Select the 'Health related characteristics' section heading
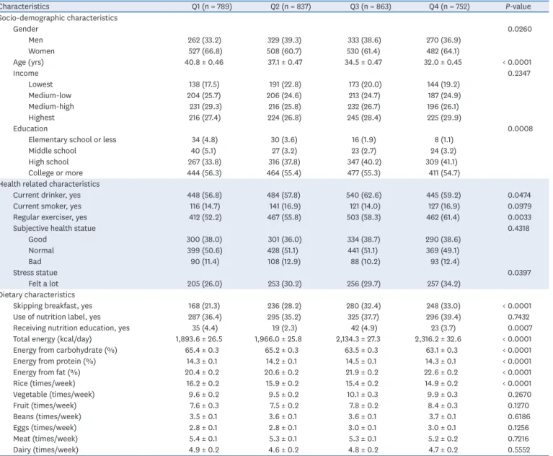The image size is (553, 456). (49, 184)
